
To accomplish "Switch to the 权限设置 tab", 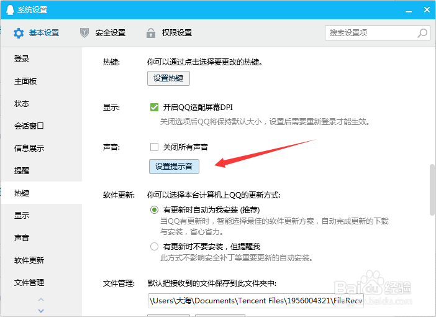I will (x=169, y=33).
